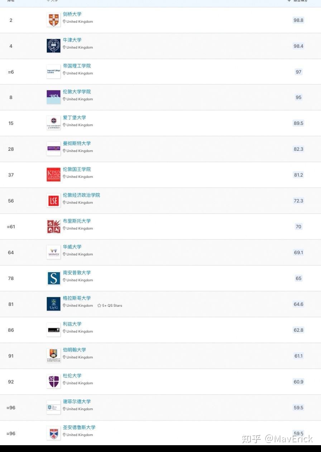Click the Oxford University logo

53,46
